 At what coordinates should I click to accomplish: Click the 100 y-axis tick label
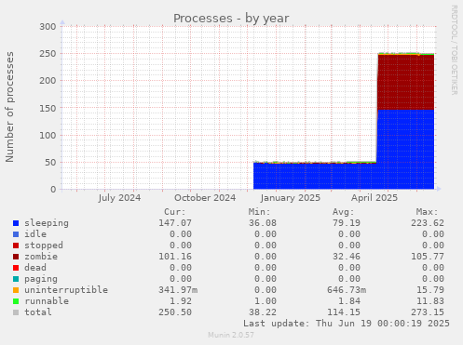48,135
